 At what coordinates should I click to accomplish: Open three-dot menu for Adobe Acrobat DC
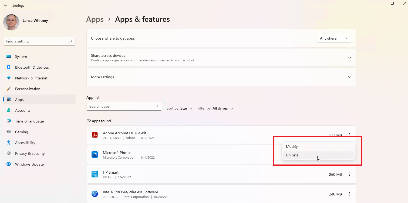pos(350,135)
